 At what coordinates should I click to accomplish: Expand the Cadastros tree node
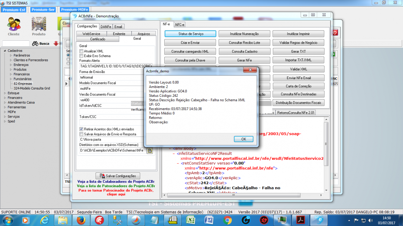(5, 51)
